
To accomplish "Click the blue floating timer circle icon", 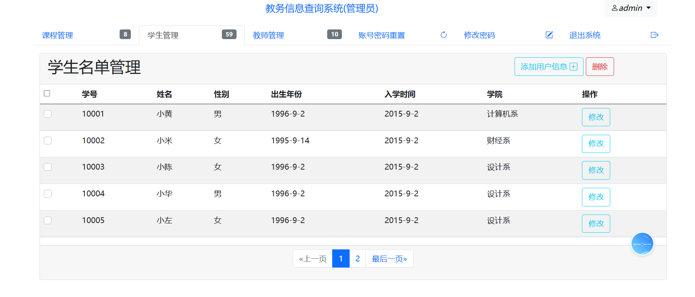I will [642, 244].
